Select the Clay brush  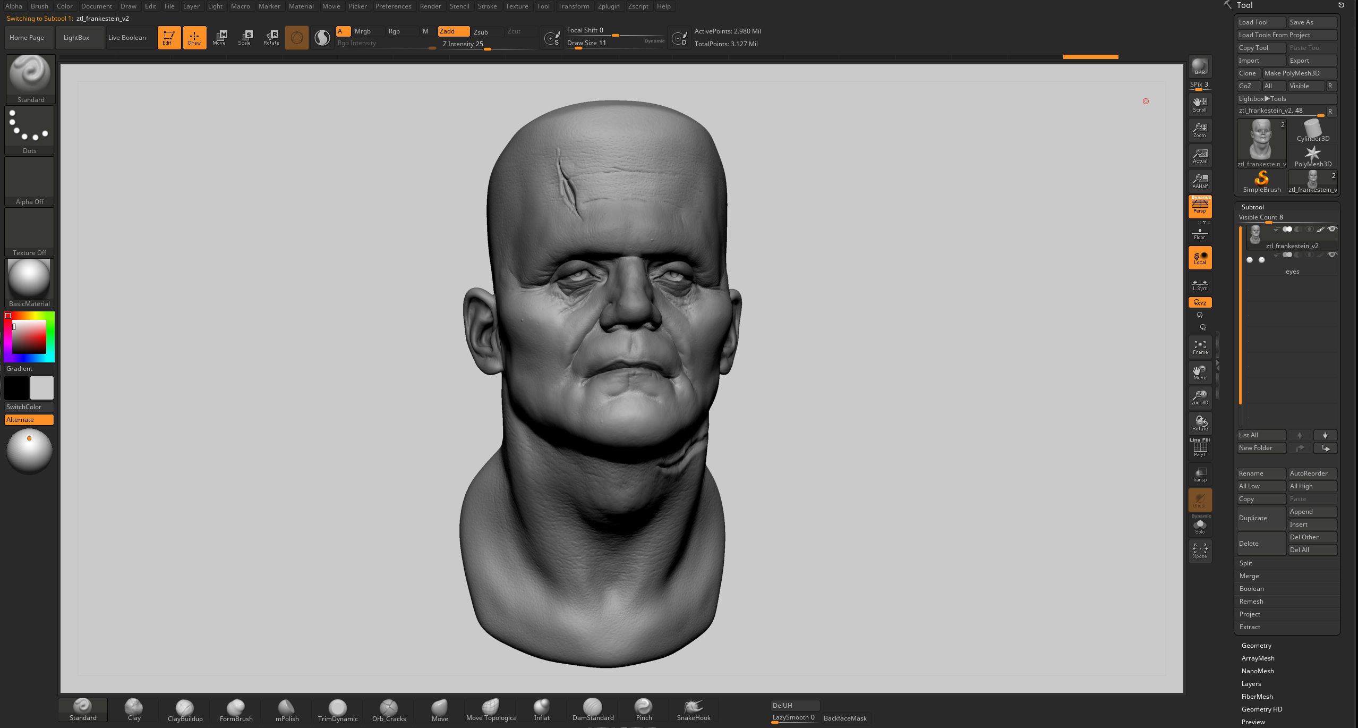[134, 710]
